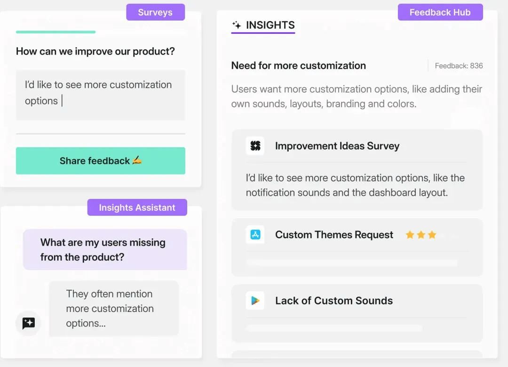Image resolution: width=508 pixels, height=367 pixels.
Task: Click the Insights Assistant chat sparkle icon
Action: 29,323
